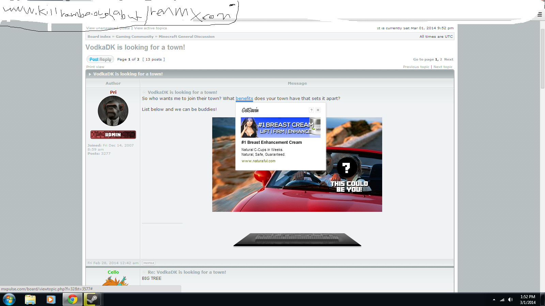Click the underlined 'benefits' link

point(244,99)
